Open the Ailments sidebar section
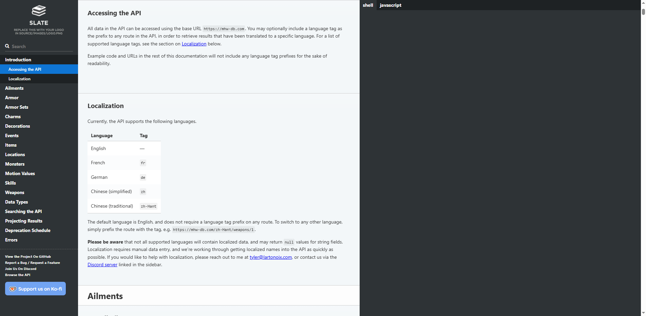The width and height of the screenshot is (646, 316). point(39,88)
